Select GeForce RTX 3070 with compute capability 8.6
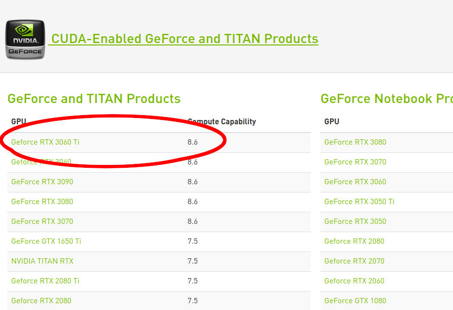Image resolution: width=453 pixels, height=310 pixels. coord(42,221)
